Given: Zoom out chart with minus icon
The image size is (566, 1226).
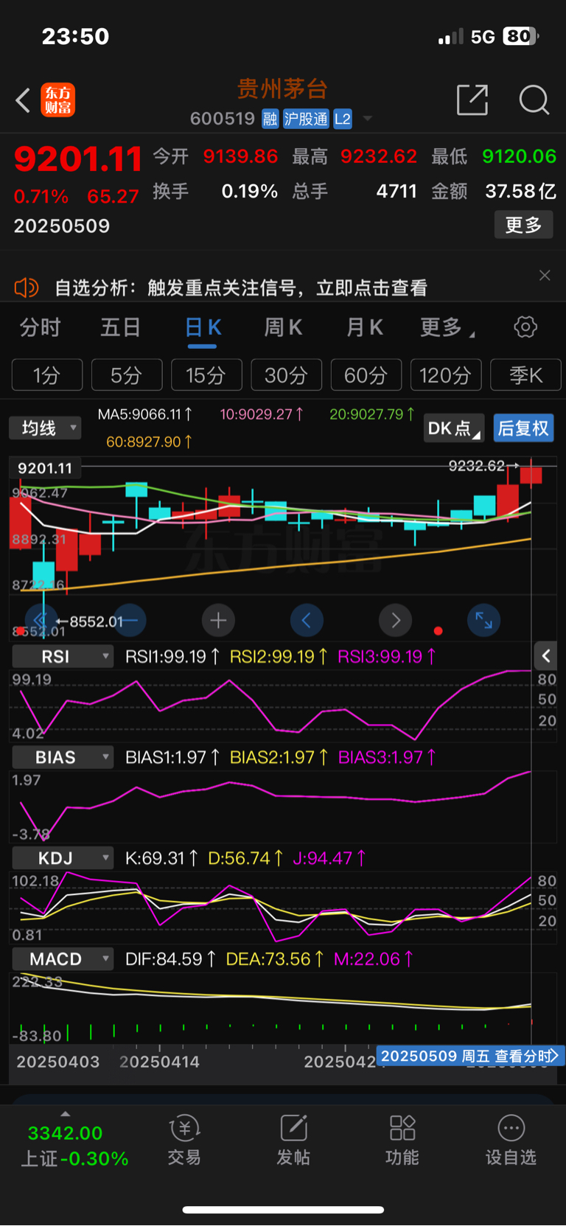Looking at the screenshot, I should click(130, 620).
